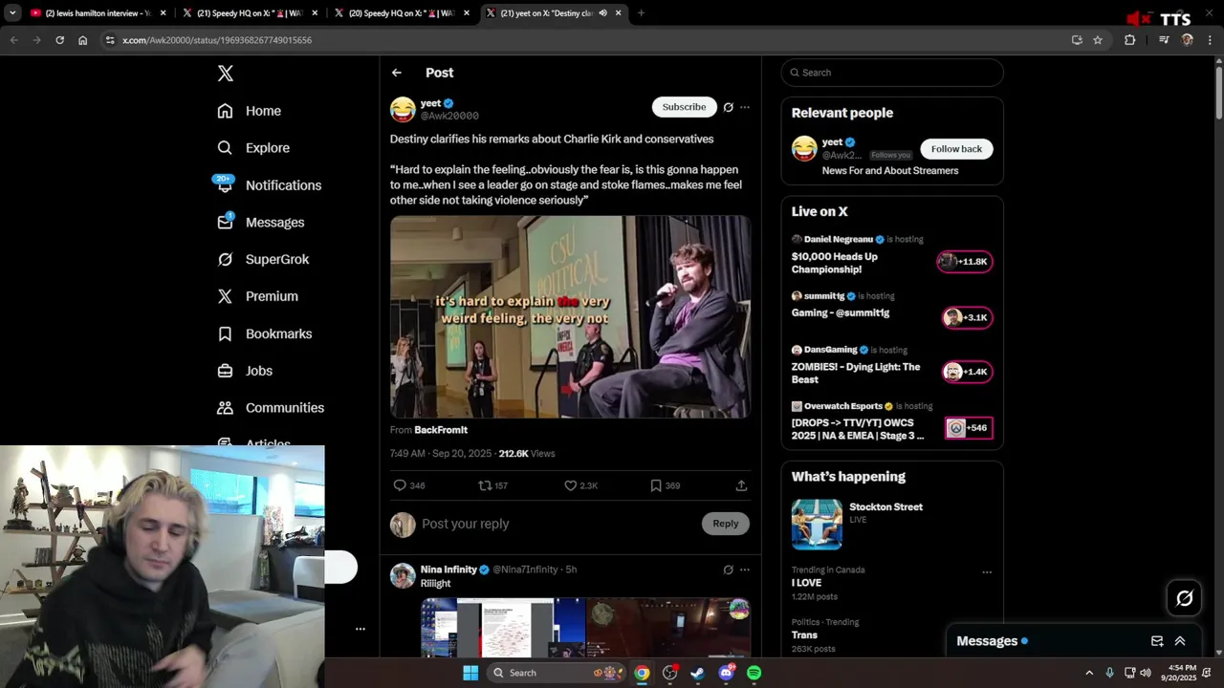Image resolution: width=1224 pixels, height=688 pixels.
Task: Open the tab search dropdown
Action: (11, 13)
